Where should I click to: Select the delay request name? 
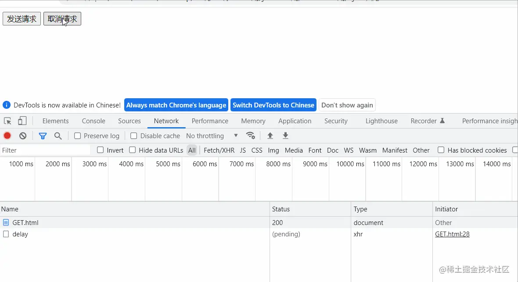tap(20, 234)
